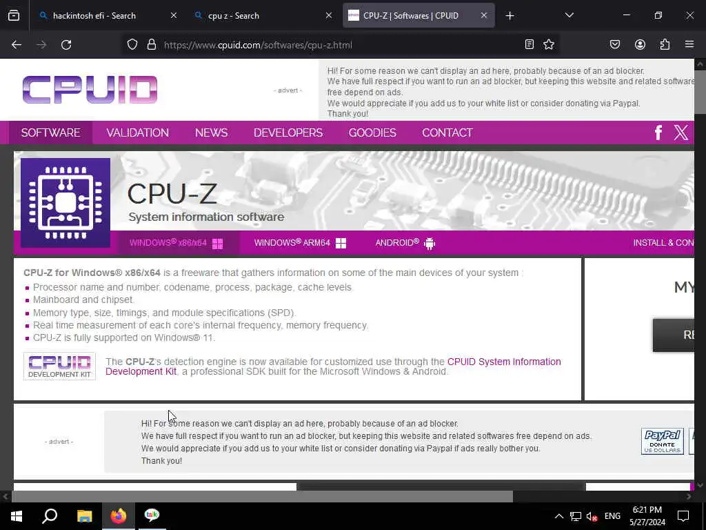This screenshot has height=530, width=706.
Task: Open the DEVELOPERS menu
Action: (288, 132)
